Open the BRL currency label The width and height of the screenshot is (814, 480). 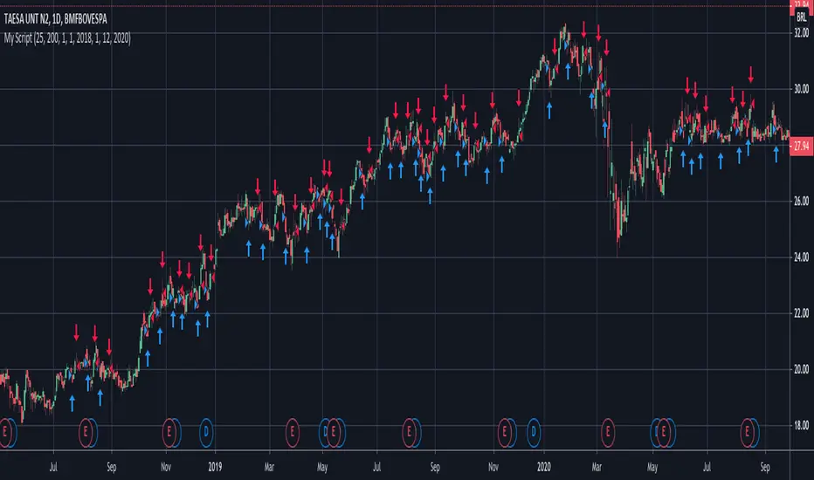pyautogui.click(x=802, y=17)
